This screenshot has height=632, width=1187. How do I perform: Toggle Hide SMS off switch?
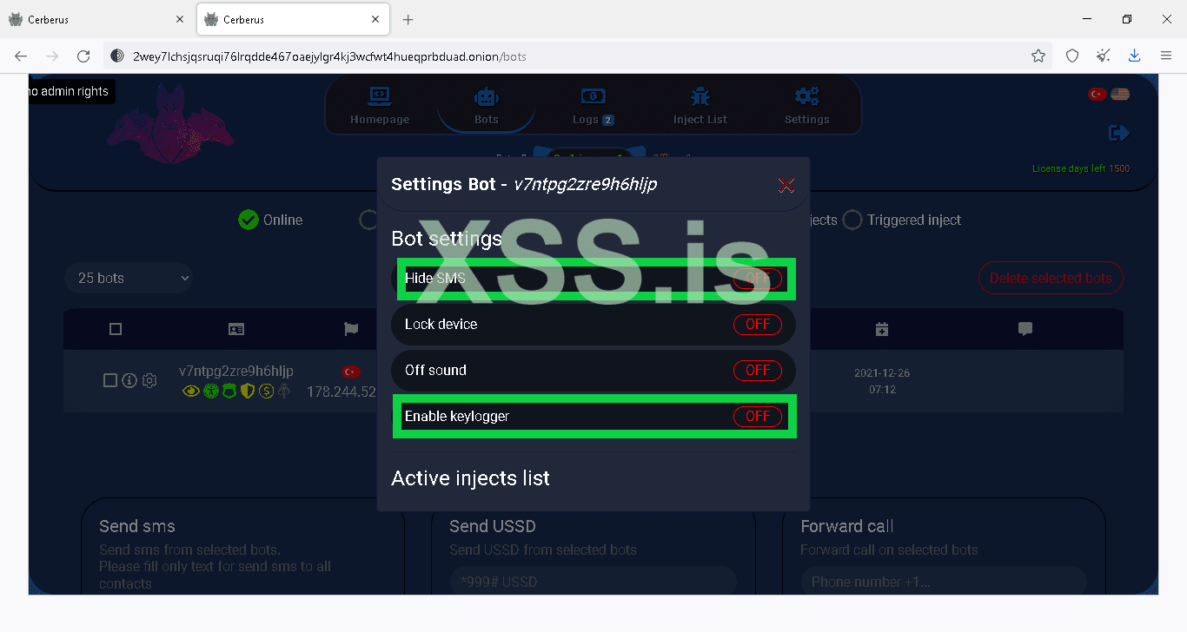pyautogui.click(x=757, y=279)
